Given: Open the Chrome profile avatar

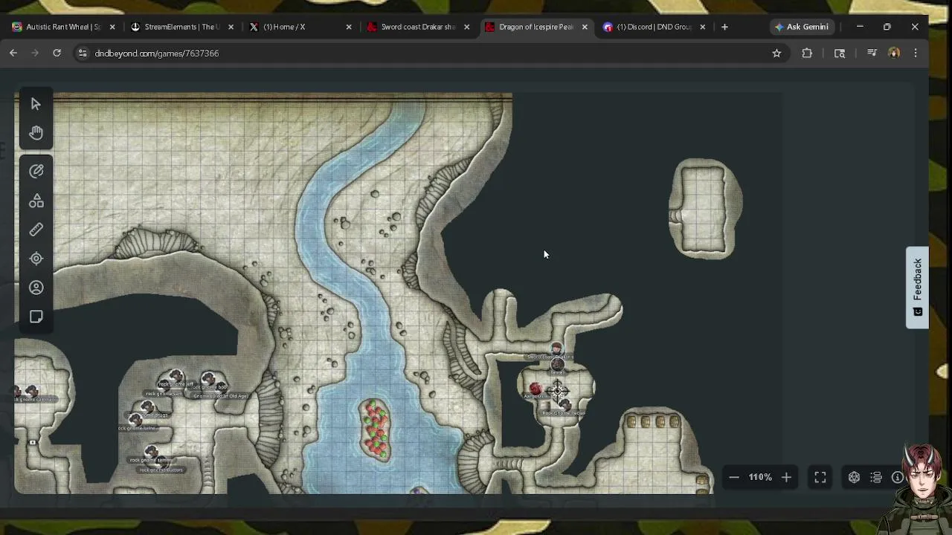Looking at the screenshot, I should [894, 53].
